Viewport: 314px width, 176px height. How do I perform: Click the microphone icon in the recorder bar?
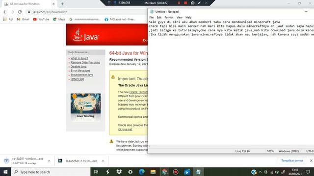[x=115, y=3]
